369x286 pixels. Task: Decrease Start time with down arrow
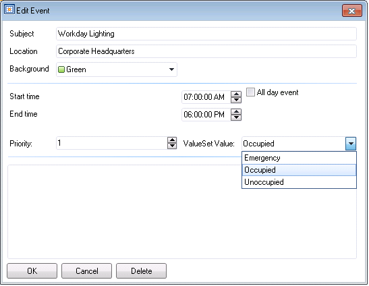[236, 100]
